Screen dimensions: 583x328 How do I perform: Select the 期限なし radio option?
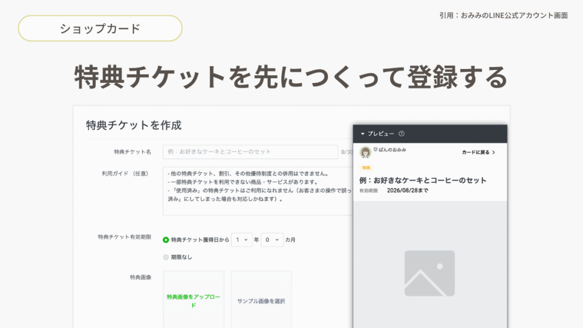click(166, 257)
